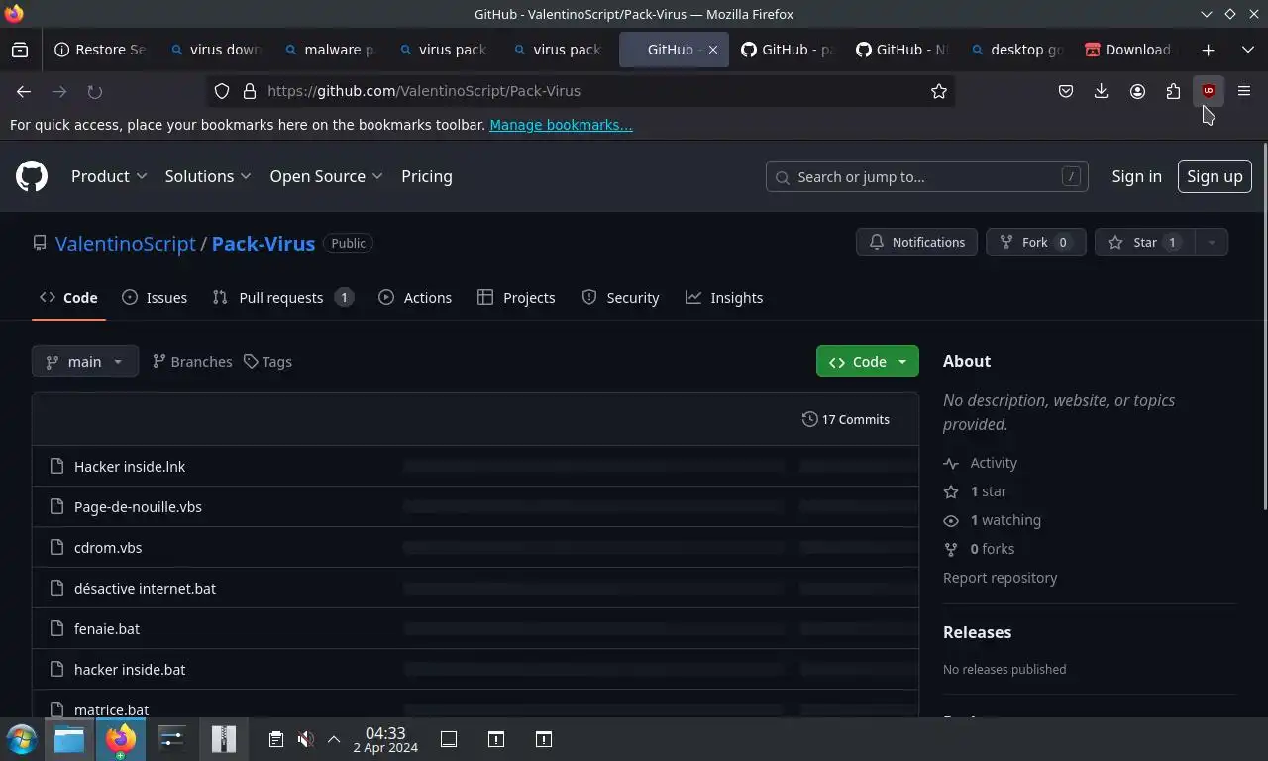Switch to the Insights tab
This screenshot has height=761, width=1268.
724,298
